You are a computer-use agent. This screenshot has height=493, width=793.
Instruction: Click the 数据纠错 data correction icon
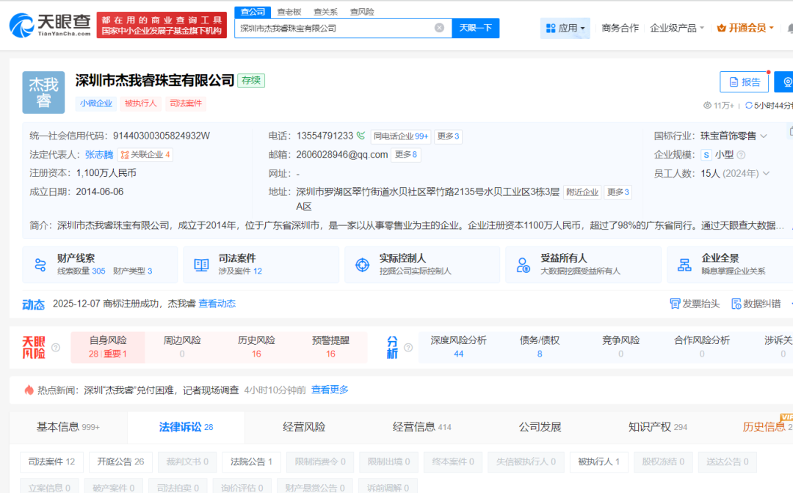coord(736,304)
